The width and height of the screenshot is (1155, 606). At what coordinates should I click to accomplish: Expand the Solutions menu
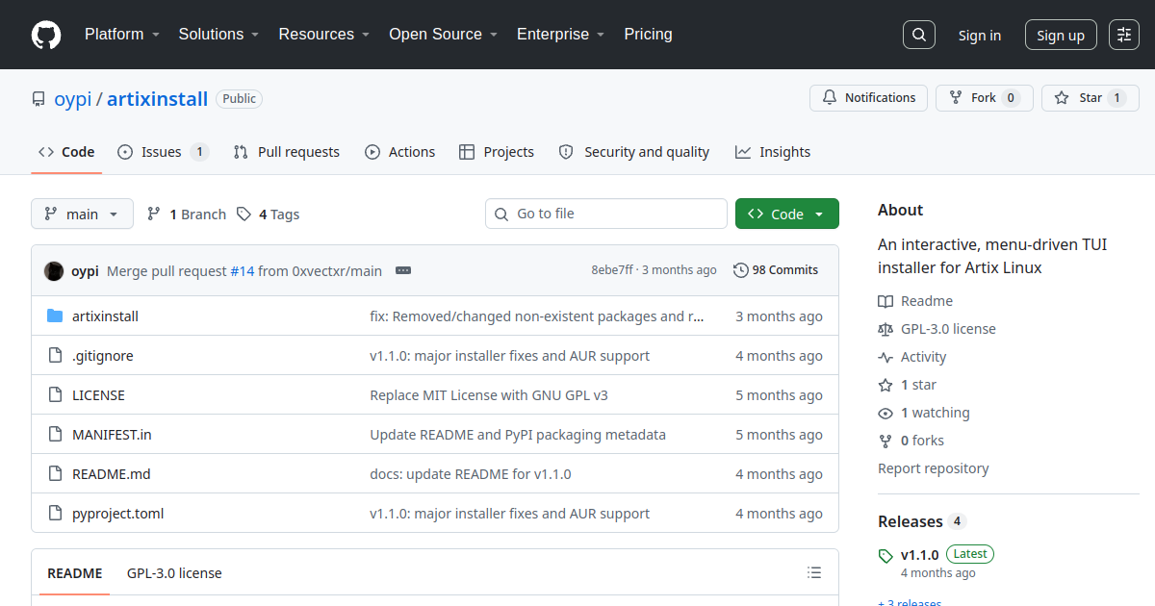click(218, 35)
